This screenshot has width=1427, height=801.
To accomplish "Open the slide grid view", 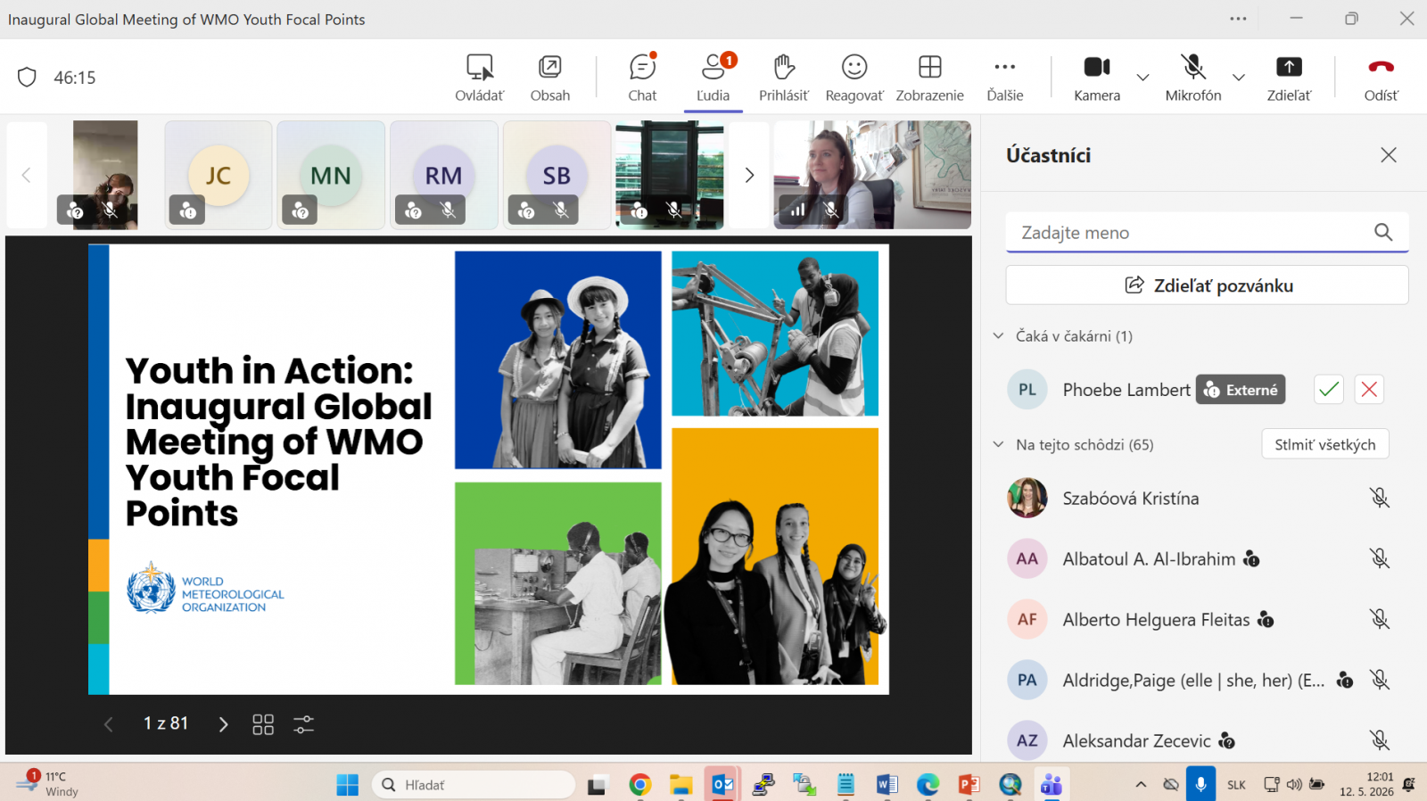I will (x=263, y=724).
